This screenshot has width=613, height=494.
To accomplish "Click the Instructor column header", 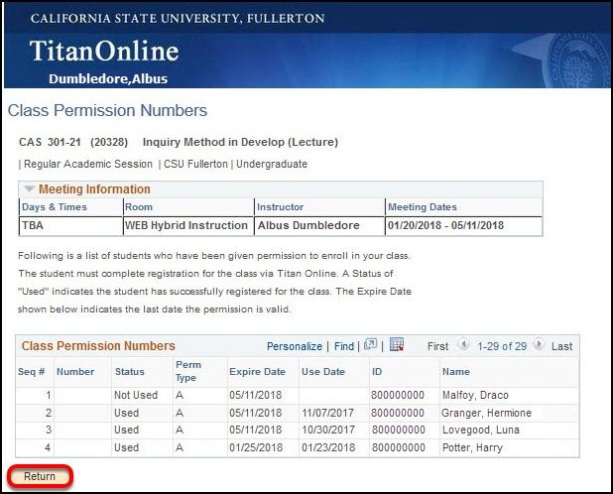I will (281, 207).
